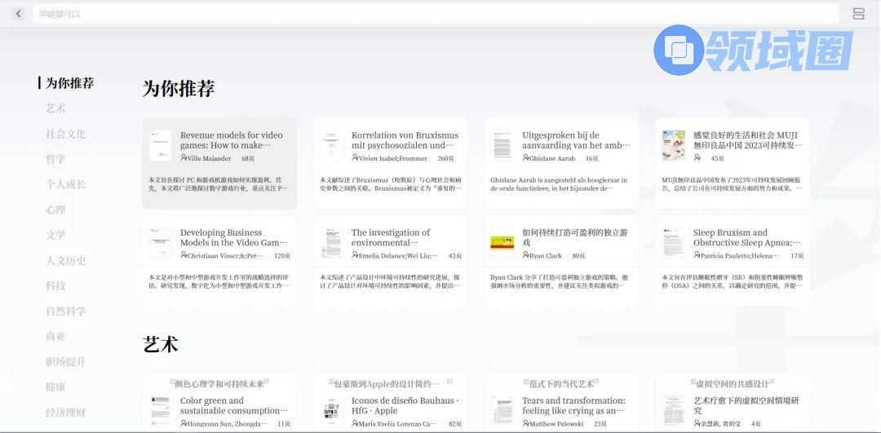Select 社会文化 category in sidebar
The image size is (881, 433).
(65, 134)
